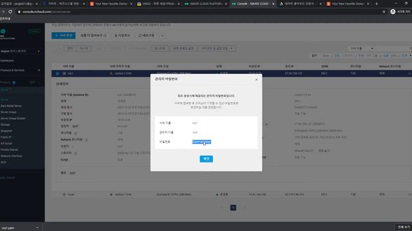Open Network Interface in the sidebar
Viewport: 412px width, 231px height.
point(12,156)
